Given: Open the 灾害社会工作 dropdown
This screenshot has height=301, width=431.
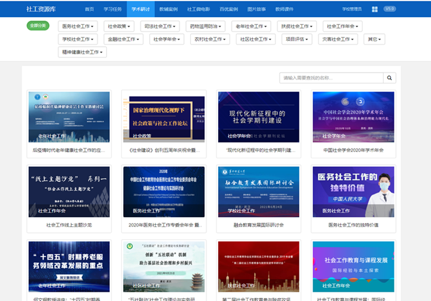Looking at the screenshot, I should pos(338,39).
